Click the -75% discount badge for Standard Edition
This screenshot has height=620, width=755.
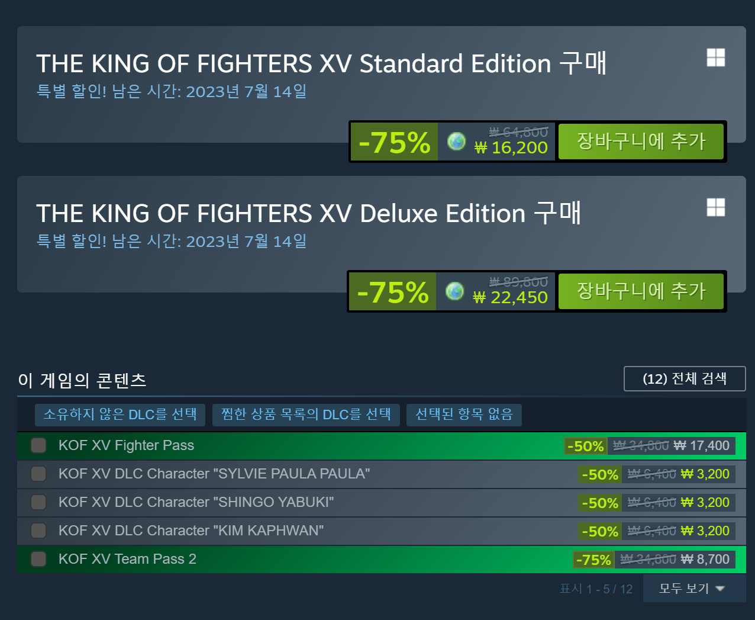[x=394, y=142]
